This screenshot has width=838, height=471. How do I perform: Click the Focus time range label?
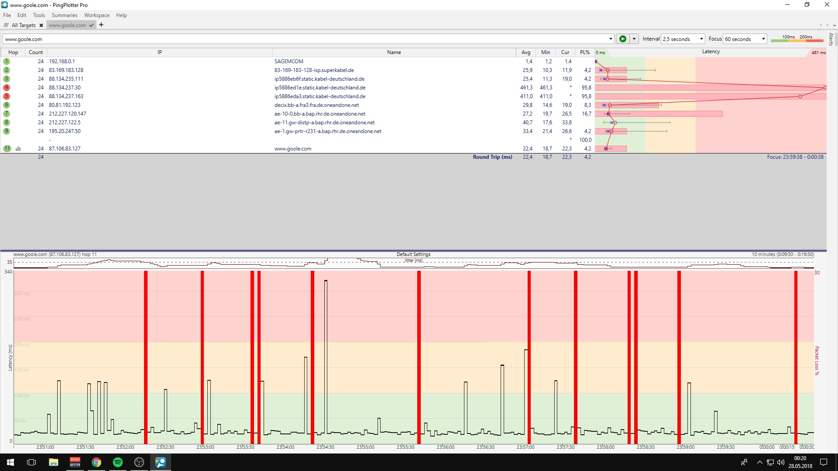click(x=795, y=157)
